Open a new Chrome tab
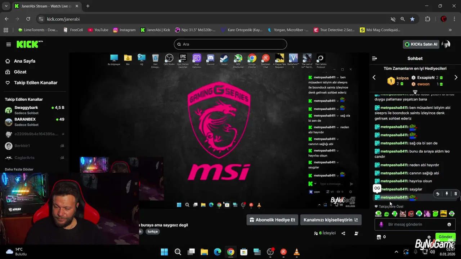 pos(88,6)
